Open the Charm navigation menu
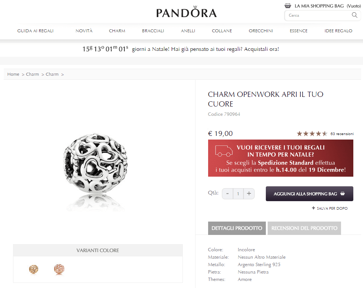The width and height of the screenshot is (363, 288). (117, 31)
